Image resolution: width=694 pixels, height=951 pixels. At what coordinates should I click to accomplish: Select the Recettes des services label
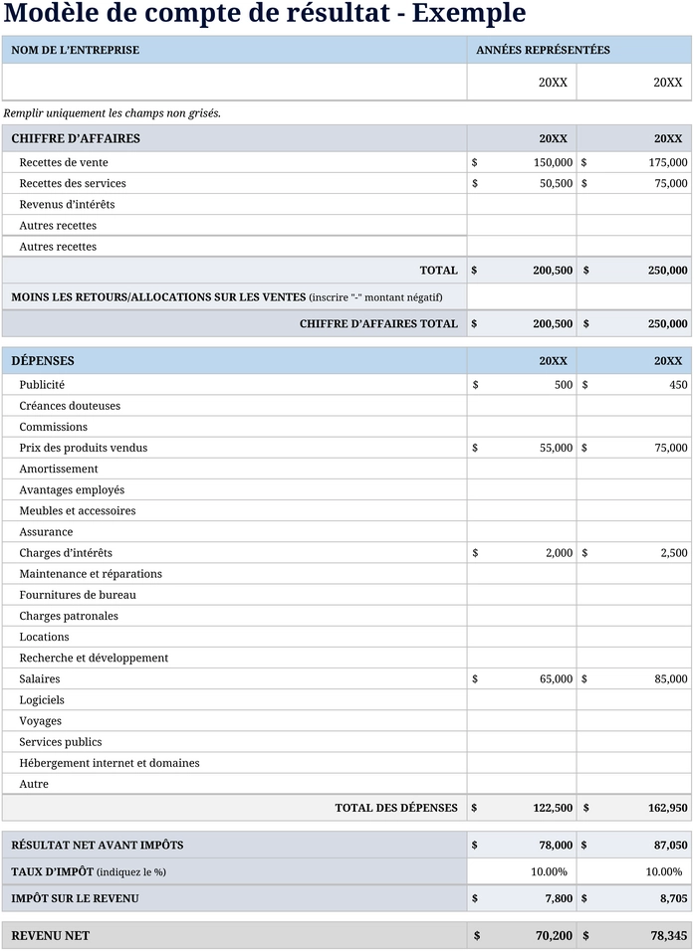point(73,183)
